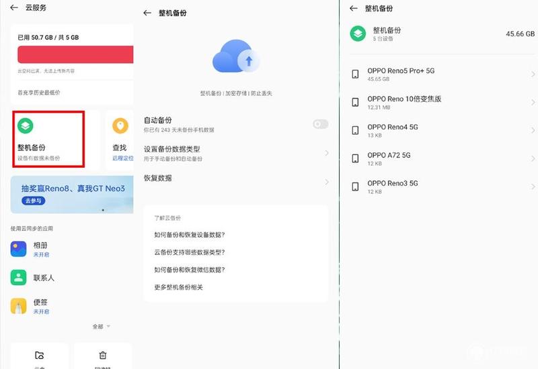538x369 pixels.
Task: Open the 抽奖赢Reno8 promotional banner
Action: click(72, 195)
